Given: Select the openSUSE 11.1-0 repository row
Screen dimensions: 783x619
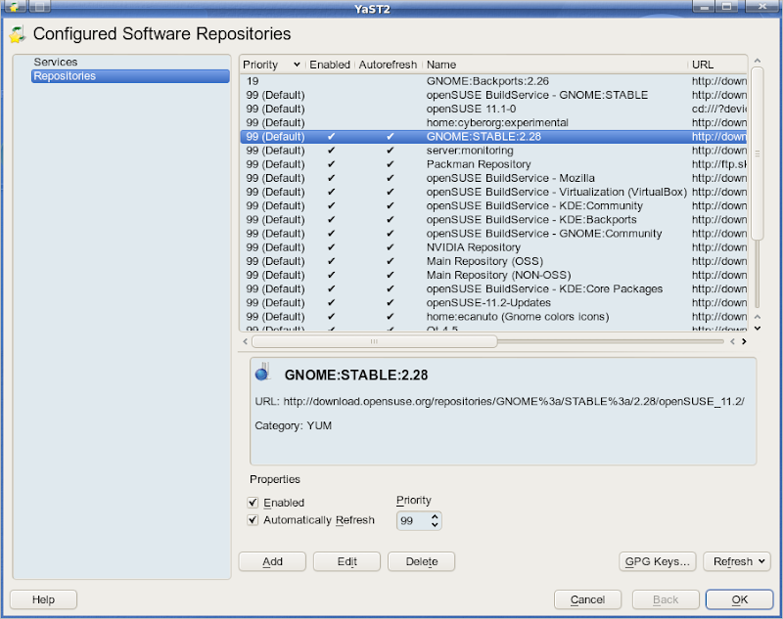Looking at the screenshot, I should (x=493, y=109).
